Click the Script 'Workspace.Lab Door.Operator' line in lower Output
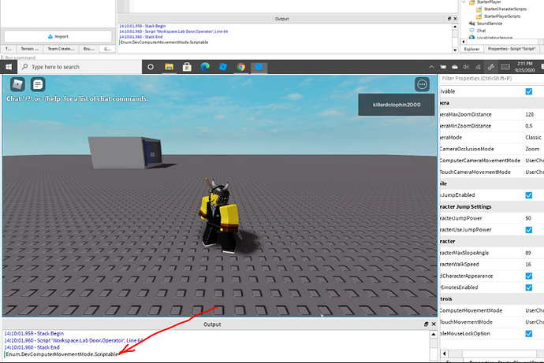Screen dimensions: 544x363 [73, 340]
